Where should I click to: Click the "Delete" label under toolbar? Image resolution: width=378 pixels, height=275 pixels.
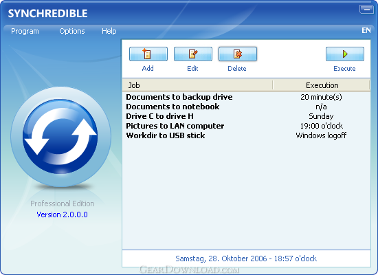[237, 69]
